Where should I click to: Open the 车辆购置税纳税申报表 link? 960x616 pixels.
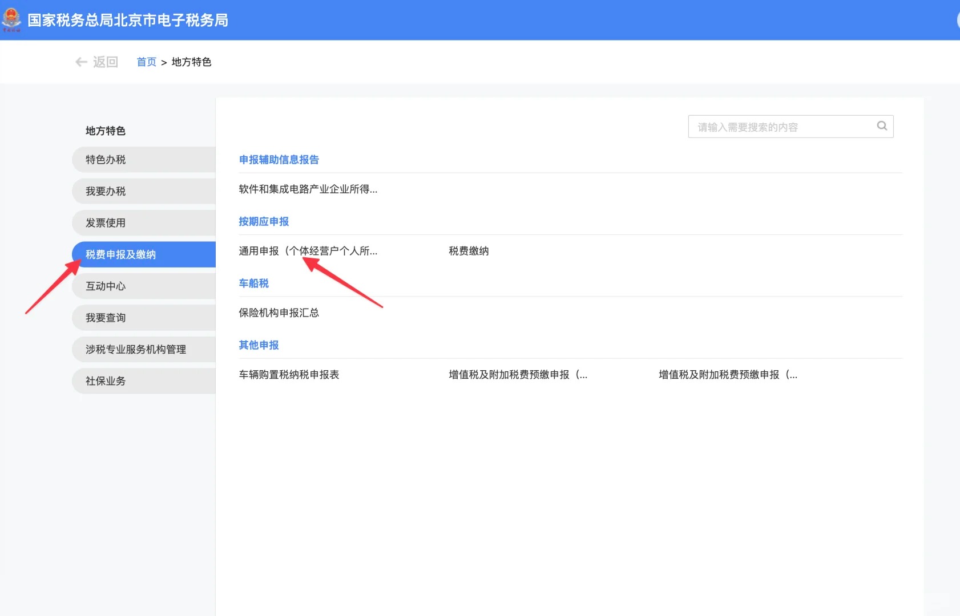tap(289, 375)
